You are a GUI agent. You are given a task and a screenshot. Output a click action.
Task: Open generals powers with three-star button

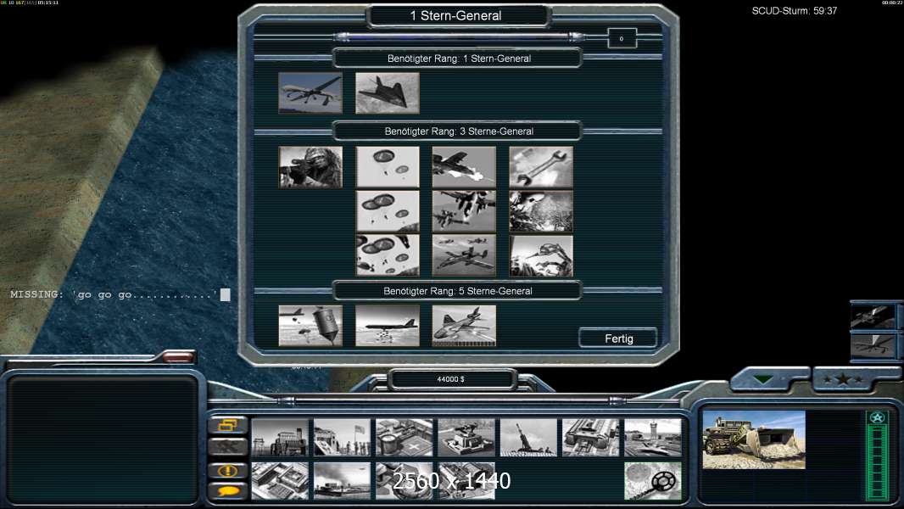tap(843, 379)
